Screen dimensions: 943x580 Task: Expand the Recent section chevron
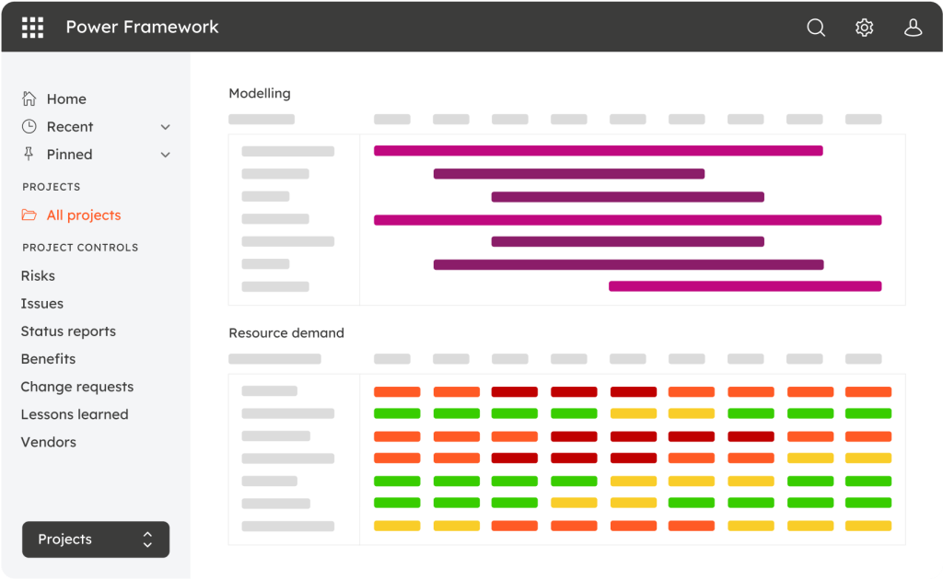coord(166,127)
